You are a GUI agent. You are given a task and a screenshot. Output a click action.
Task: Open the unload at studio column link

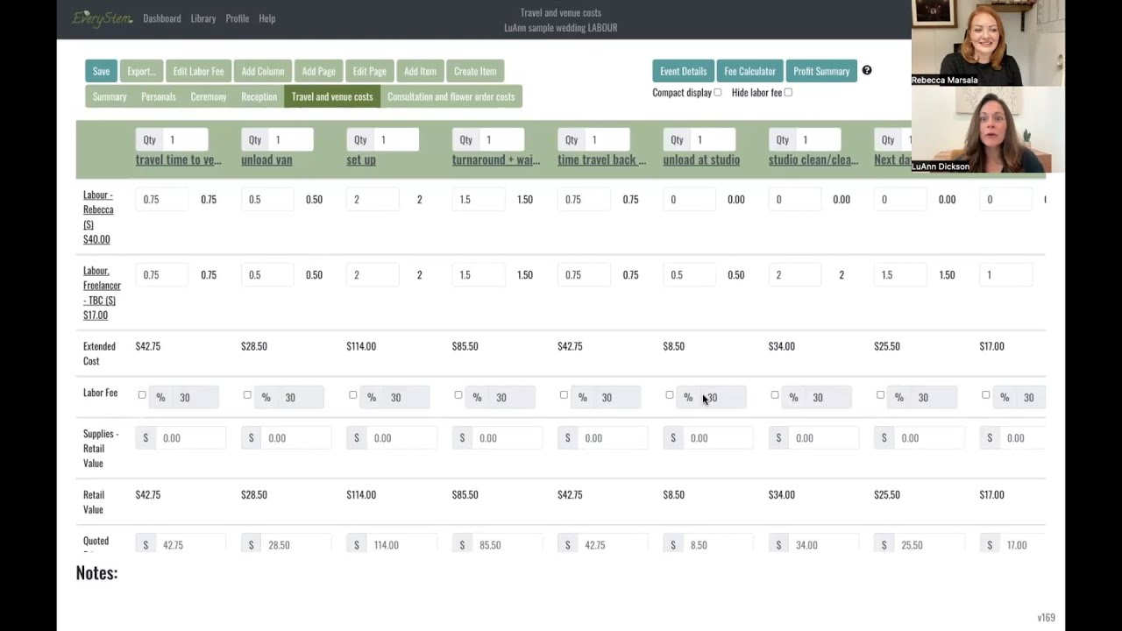tap(701, 160)
